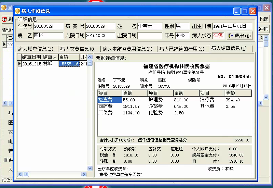Click the 结算日期 column header

click(x=31, y=57)
